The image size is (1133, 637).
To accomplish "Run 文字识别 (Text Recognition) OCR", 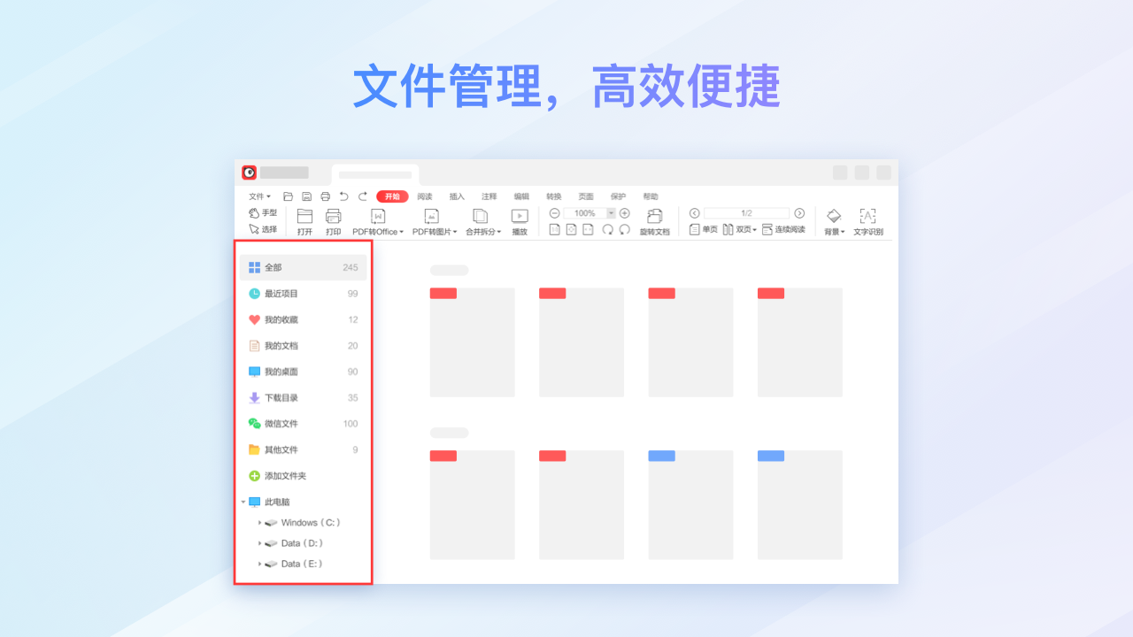I will point(868,221).
